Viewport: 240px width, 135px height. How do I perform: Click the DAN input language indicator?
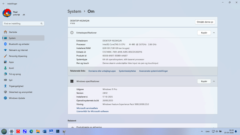coord(207,132)
